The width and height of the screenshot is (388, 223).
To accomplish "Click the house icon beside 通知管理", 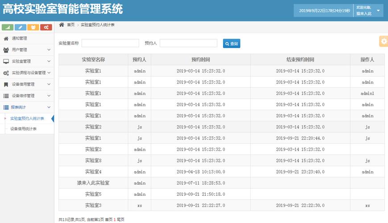I will point(6,38).
